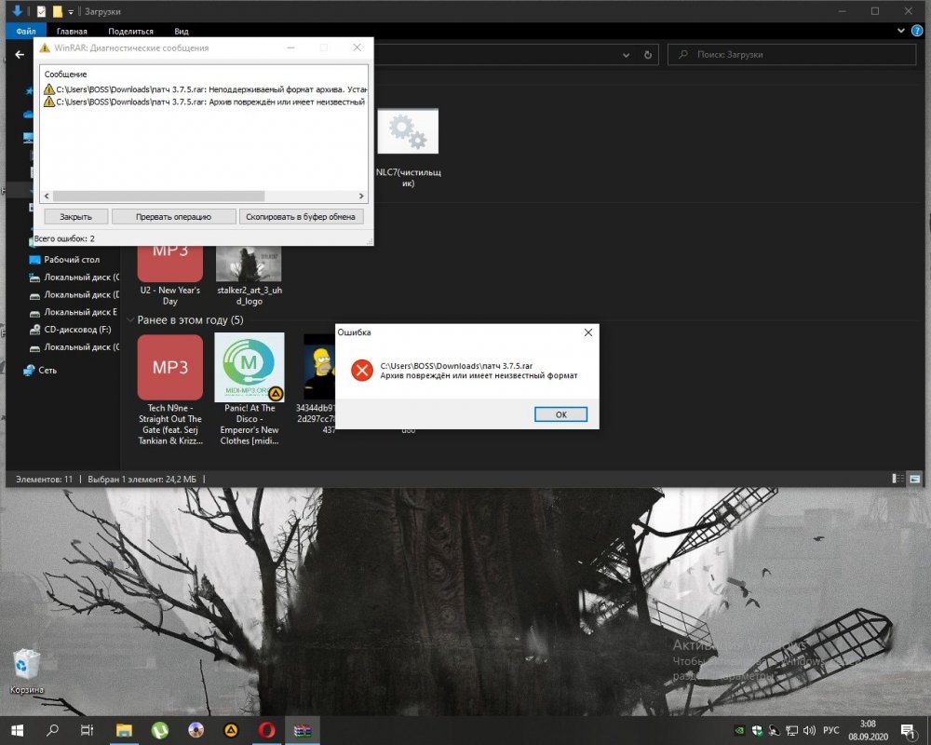Open the NLC7 gear file icon
Image resolution: width=931 pixels, height=745 pixels.
coord(408,132)
